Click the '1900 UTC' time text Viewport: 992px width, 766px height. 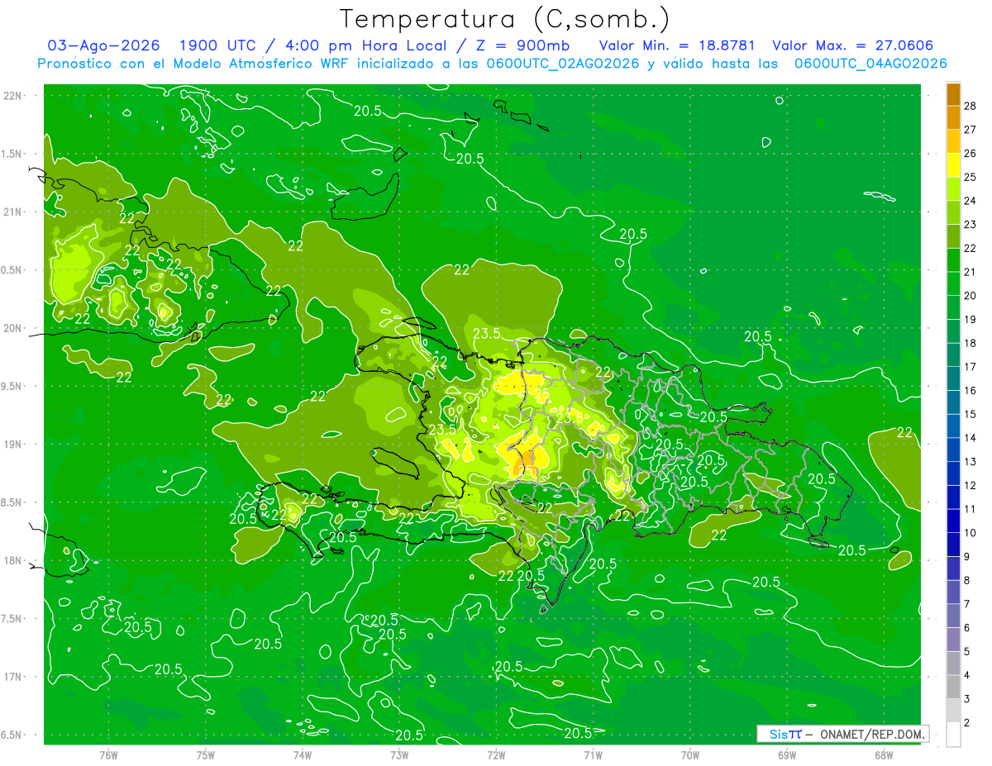pyautogui.click(x=219, y=45)
